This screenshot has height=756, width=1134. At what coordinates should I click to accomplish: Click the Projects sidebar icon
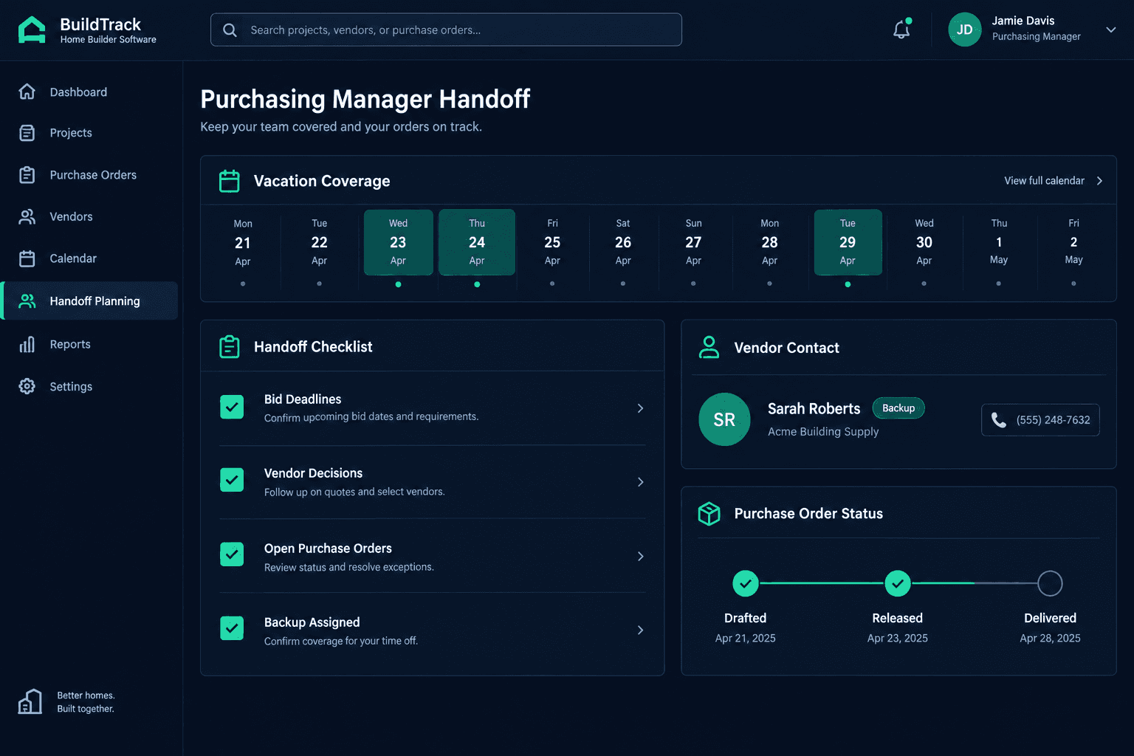27,133
